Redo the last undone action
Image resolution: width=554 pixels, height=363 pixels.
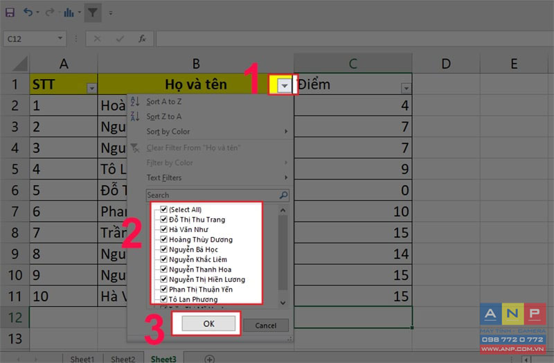tap(49, 12)
